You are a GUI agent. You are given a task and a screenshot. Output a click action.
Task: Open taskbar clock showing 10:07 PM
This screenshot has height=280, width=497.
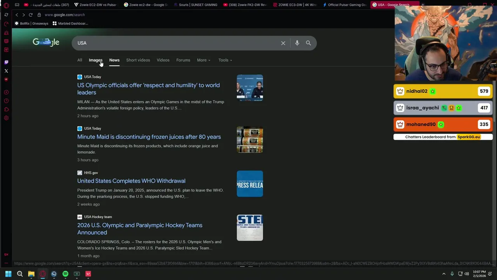479,274
